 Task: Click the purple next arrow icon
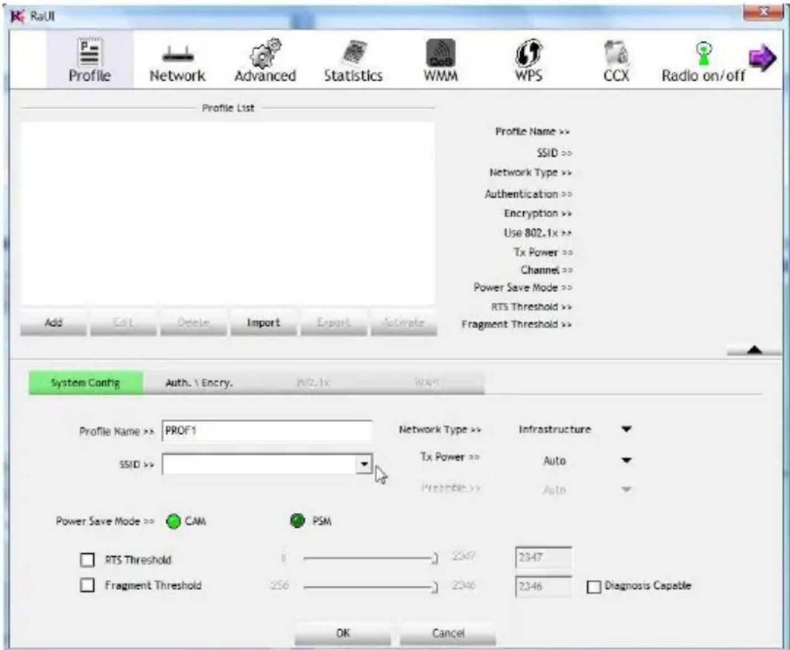(762, 58)
